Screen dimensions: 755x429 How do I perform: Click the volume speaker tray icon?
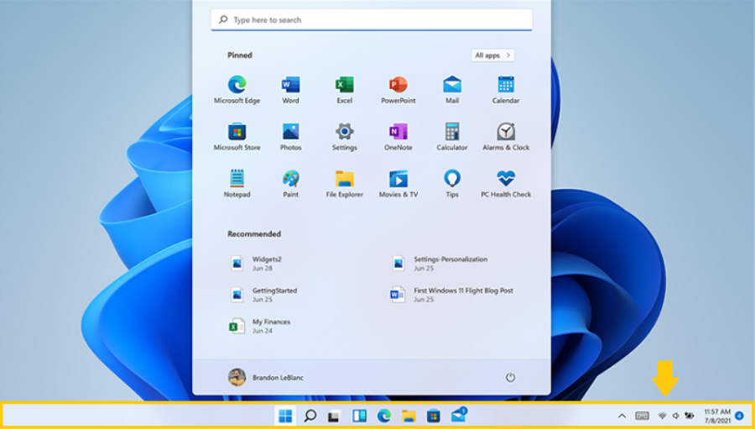tap(675, 416)
